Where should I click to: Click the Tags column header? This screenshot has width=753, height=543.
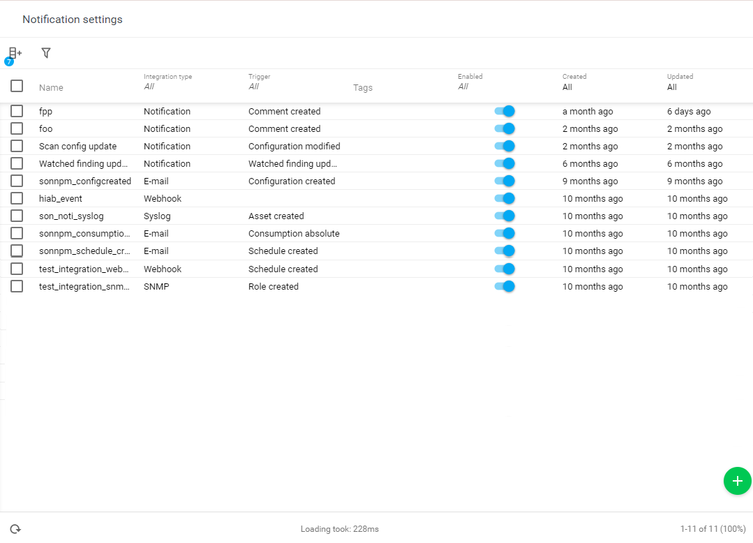click(x=363, y=87)
